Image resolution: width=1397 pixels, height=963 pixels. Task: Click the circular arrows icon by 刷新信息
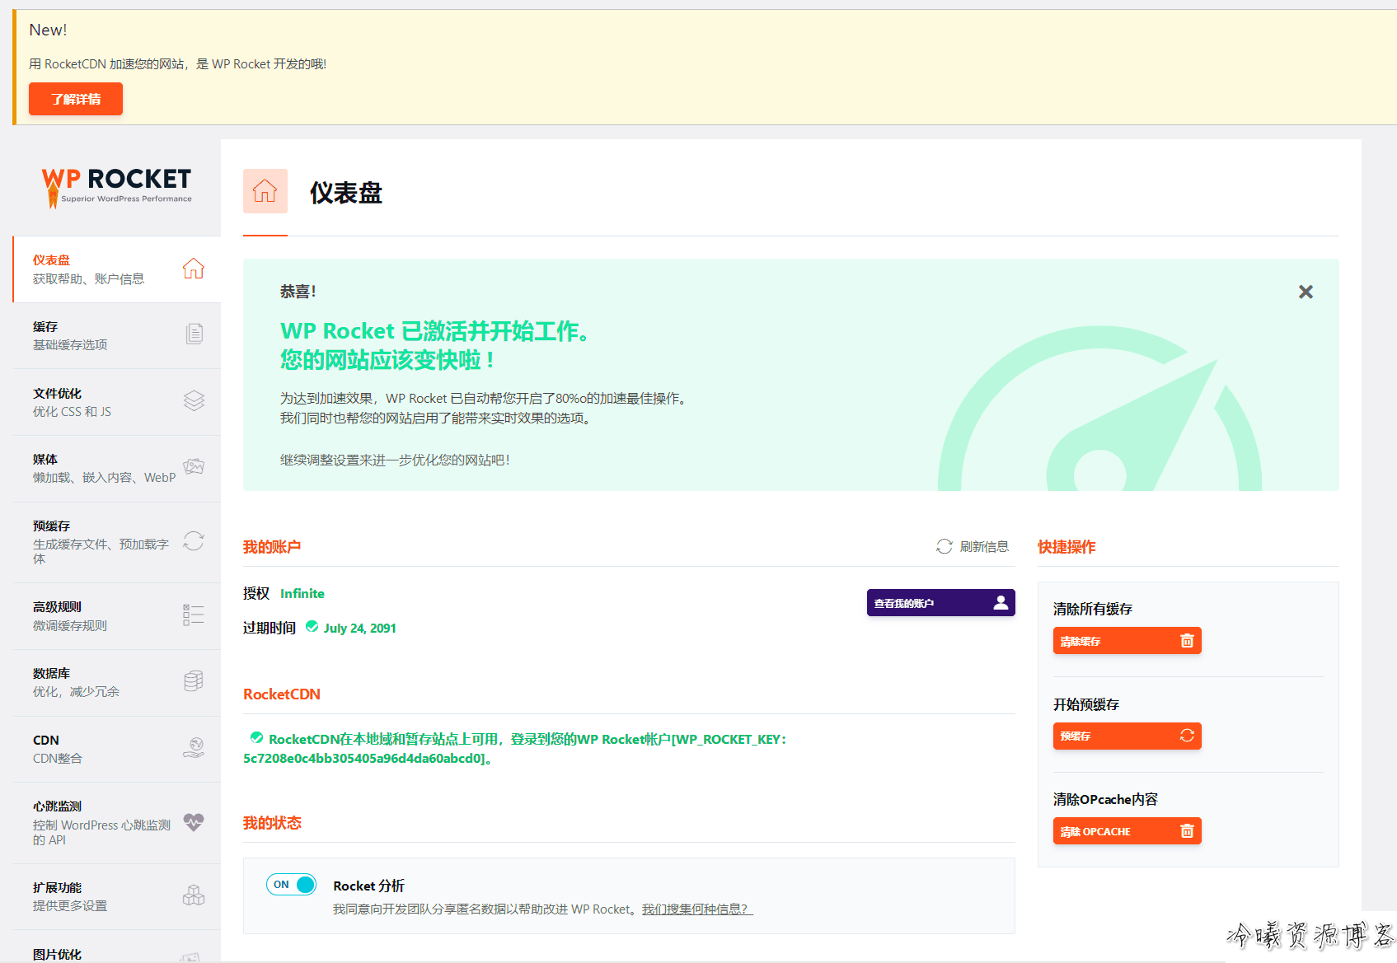click(945, 547)
